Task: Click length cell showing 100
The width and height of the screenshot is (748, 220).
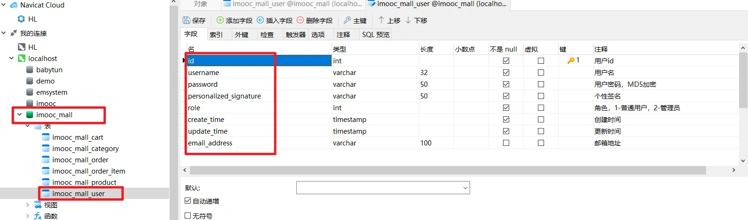Action: coord(436,143)
